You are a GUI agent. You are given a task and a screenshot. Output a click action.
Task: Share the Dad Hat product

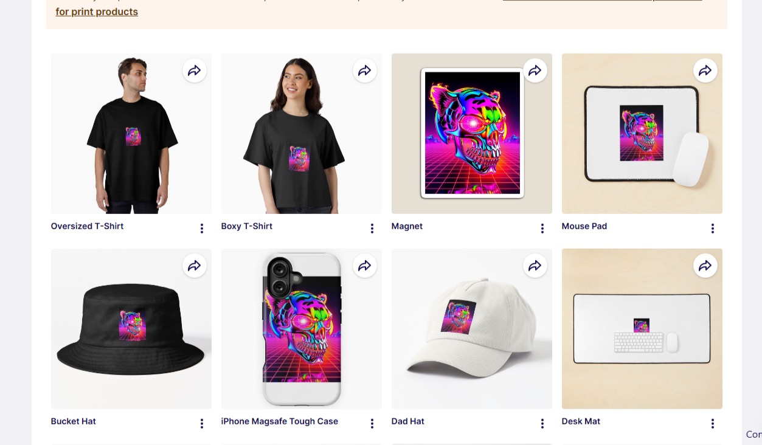coord(535,266)
